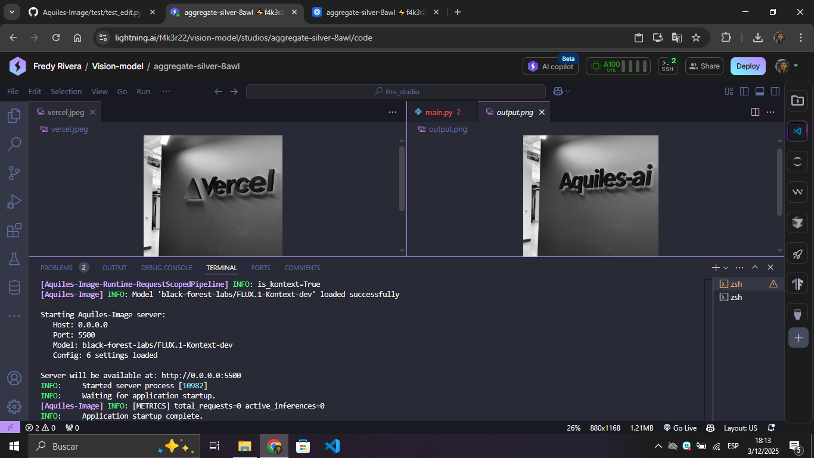Open the File menu
Screen dimensions: 814x458
click(13, 91)
